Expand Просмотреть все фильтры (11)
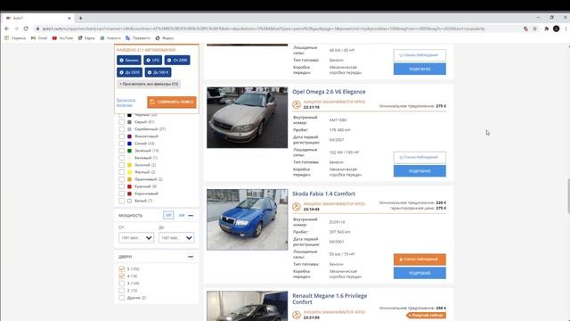The height and width of the screenshot is (321, 570). [149, 84]
